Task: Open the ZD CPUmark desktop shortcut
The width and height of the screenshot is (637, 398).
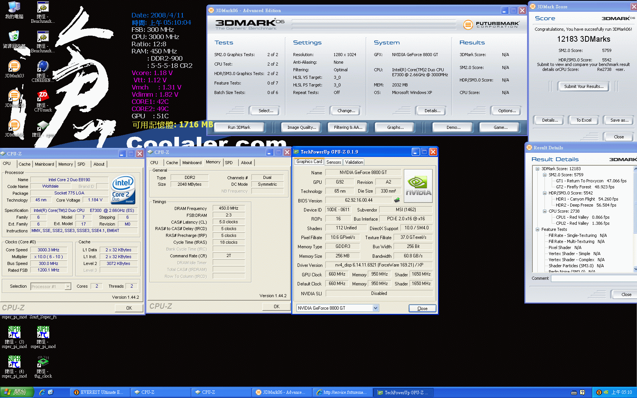Action: click(43, 101)
